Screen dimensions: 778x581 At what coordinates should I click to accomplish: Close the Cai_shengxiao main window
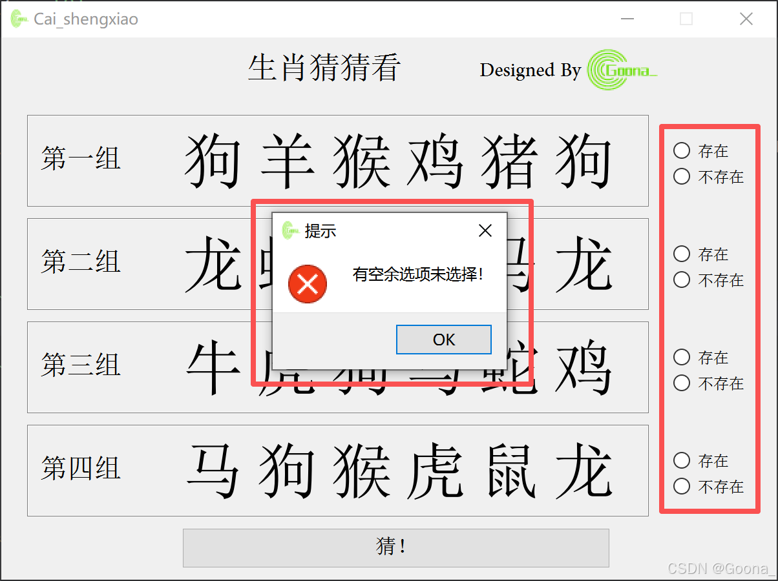click(x=746, y=19)
